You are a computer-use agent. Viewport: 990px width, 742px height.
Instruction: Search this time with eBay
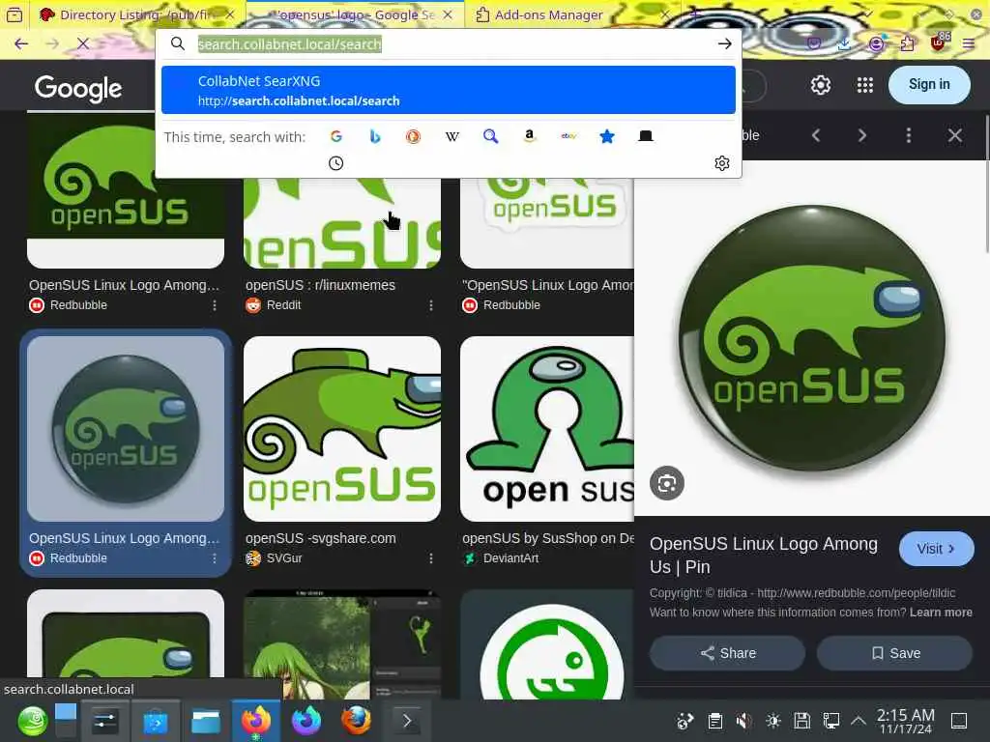point(568,136)
